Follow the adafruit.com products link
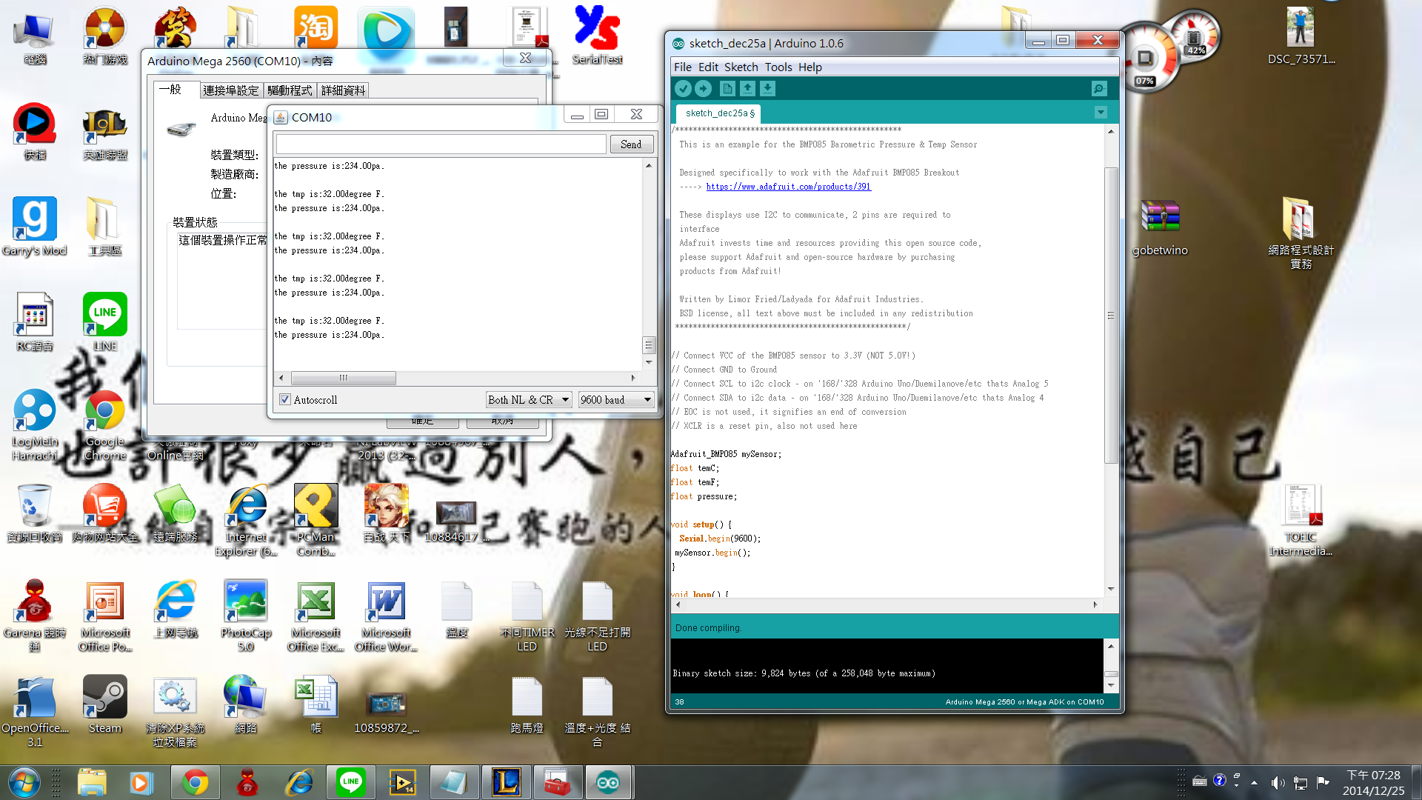The width and height of the screenshot is (1422, 800). tap(788, 187)
